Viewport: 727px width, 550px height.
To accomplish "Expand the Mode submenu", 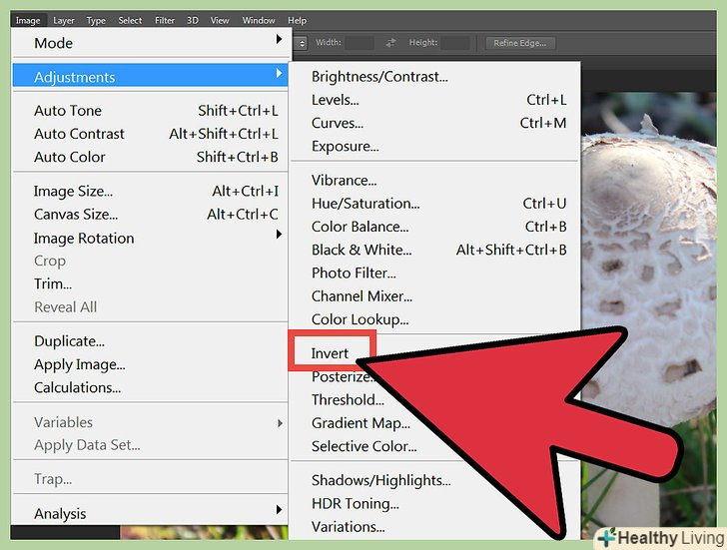I will (151, 43).
